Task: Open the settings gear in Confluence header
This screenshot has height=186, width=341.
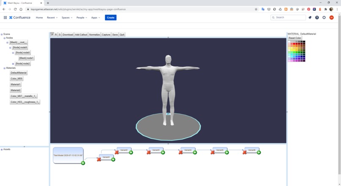Action: (324, 18)
